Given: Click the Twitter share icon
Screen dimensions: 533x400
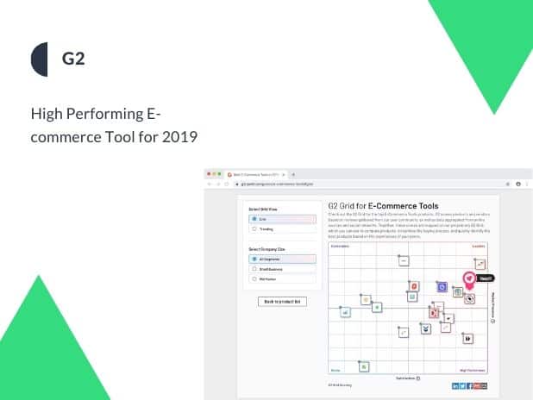Looking at the screenshot, I should pos(462,385).
